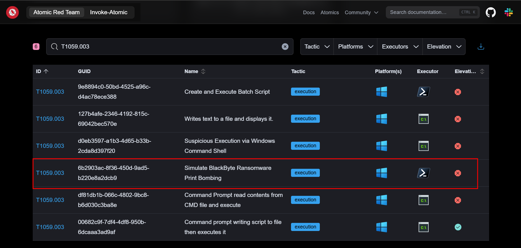This screenshot has width=521, height=248.
Task: Click command prompt icon in Suspicious Execution row
Action: click(x=423, y=146)
